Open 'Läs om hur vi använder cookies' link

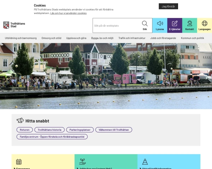click(69, 13)
